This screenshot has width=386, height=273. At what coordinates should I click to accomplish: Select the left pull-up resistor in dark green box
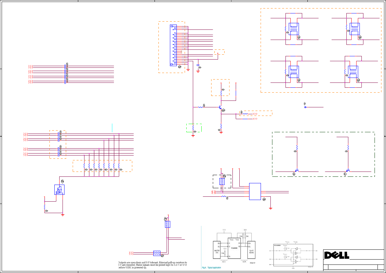pyautogui.click(x=297, y=147)
